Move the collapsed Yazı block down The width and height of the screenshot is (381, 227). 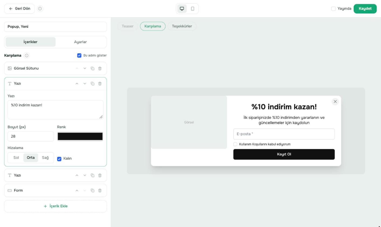coord(85,175)
